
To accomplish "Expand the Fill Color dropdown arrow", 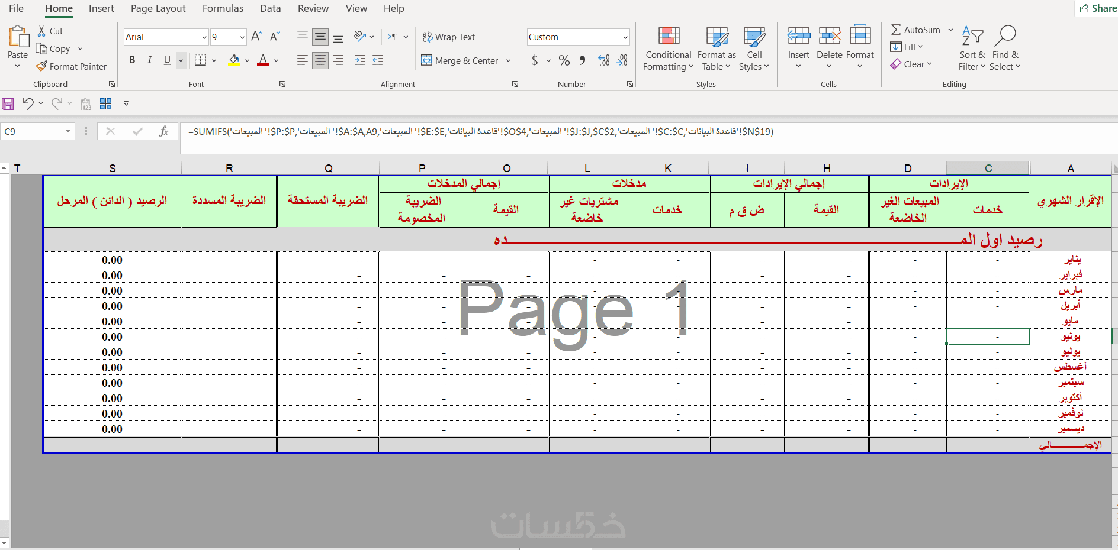I will pyautogui.click(x=247, y=60).
